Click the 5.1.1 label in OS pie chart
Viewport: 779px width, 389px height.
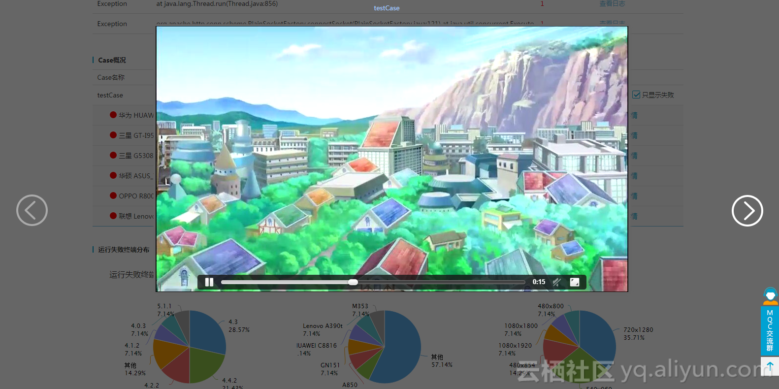coord(165,310)
